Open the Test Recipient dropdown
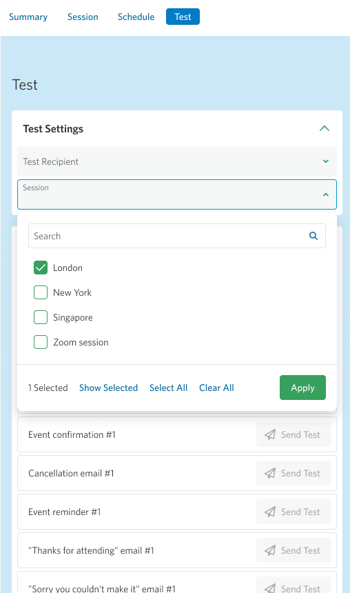This screenshot has width=350, height=593. coord(177,161)
